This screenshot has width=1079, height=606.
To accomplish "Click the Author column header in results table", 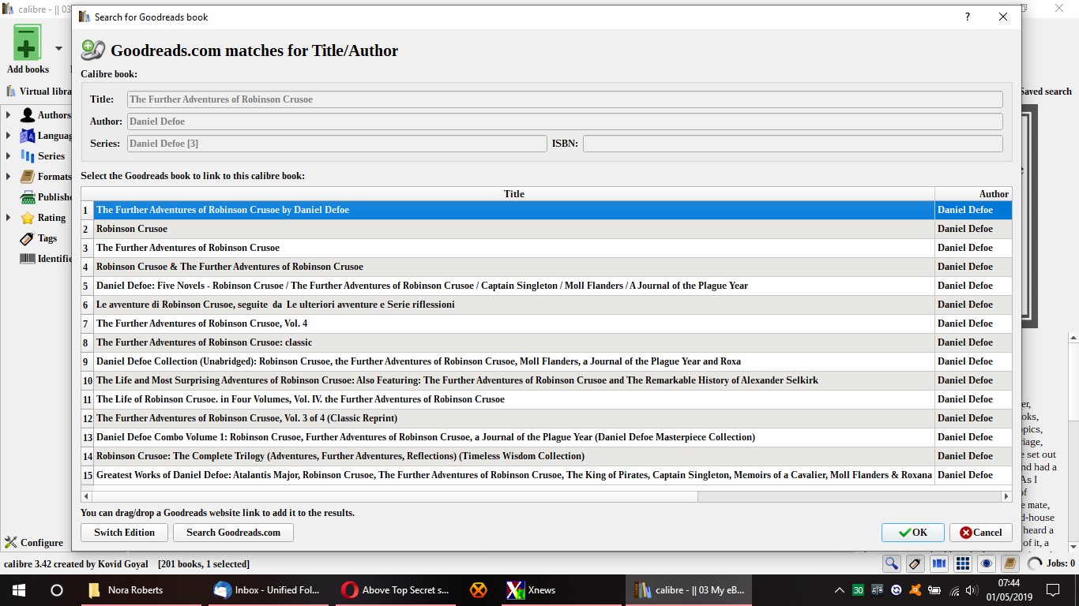I will click(973, 194).
